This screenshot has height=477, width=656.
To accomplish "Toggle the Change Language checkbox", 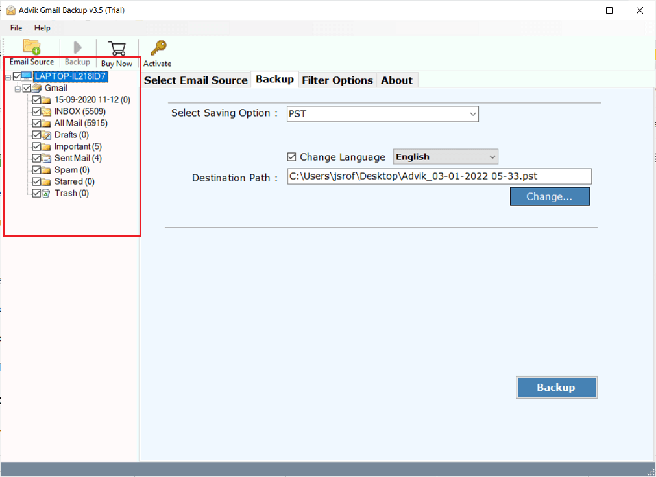I will pyautogui.click(x=291, y=157).
